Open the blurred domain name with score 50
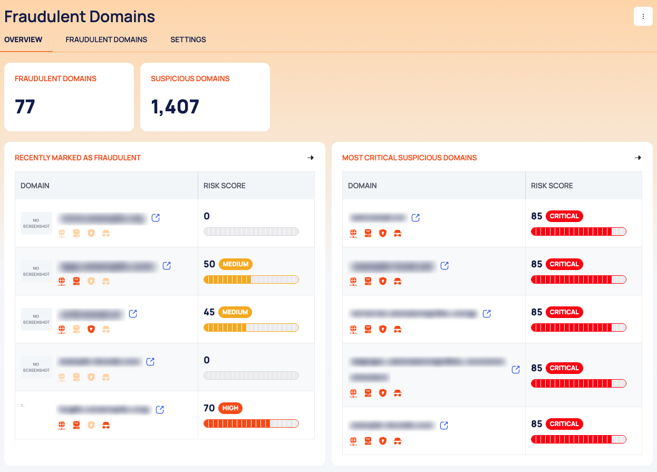657x472 pixels. (108, 266)
